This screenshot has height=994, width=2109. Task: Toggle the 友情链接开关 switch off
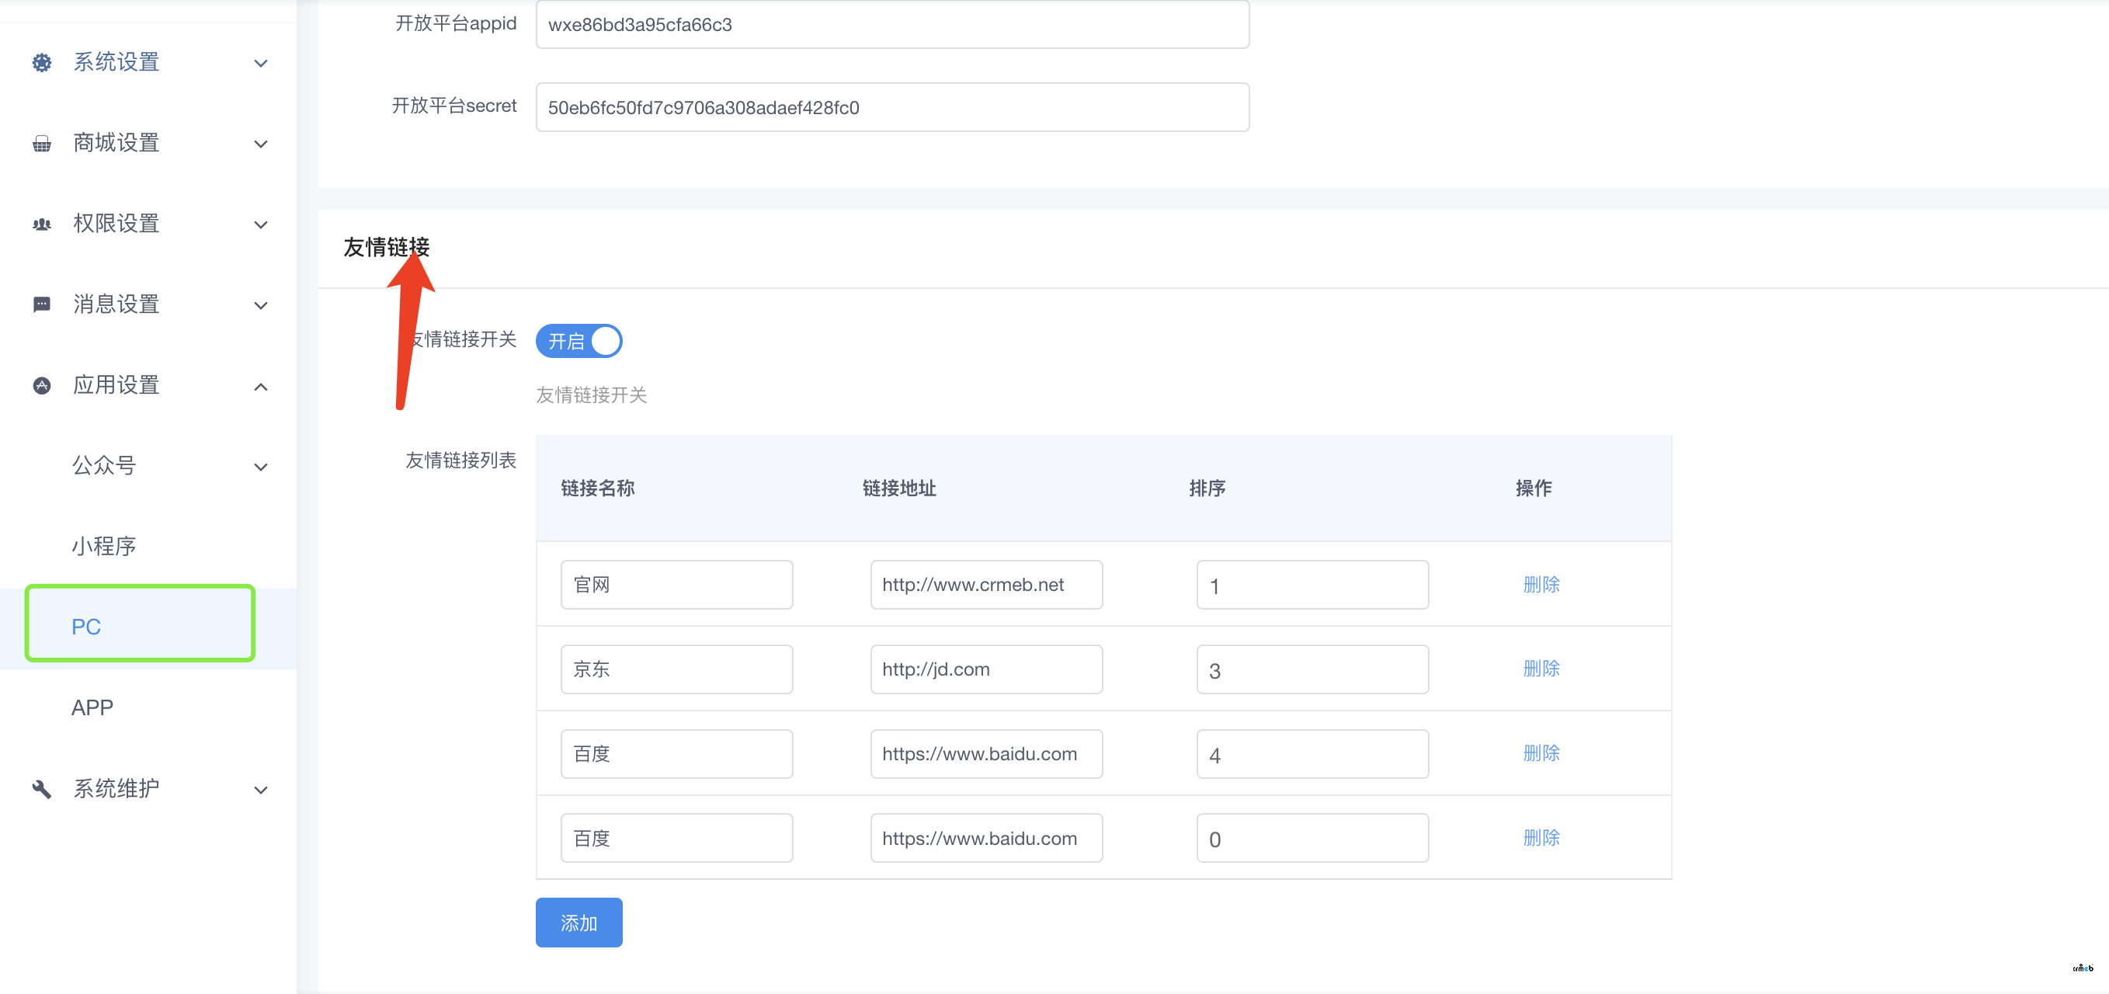pyautogui.click(x=578, y=341)
